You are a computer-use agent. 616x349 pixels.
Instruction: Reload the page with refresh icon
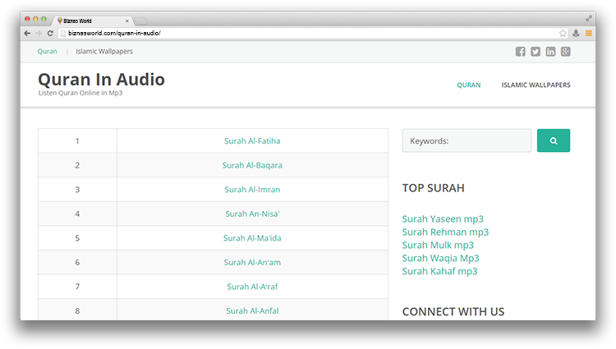pos(50,34)
